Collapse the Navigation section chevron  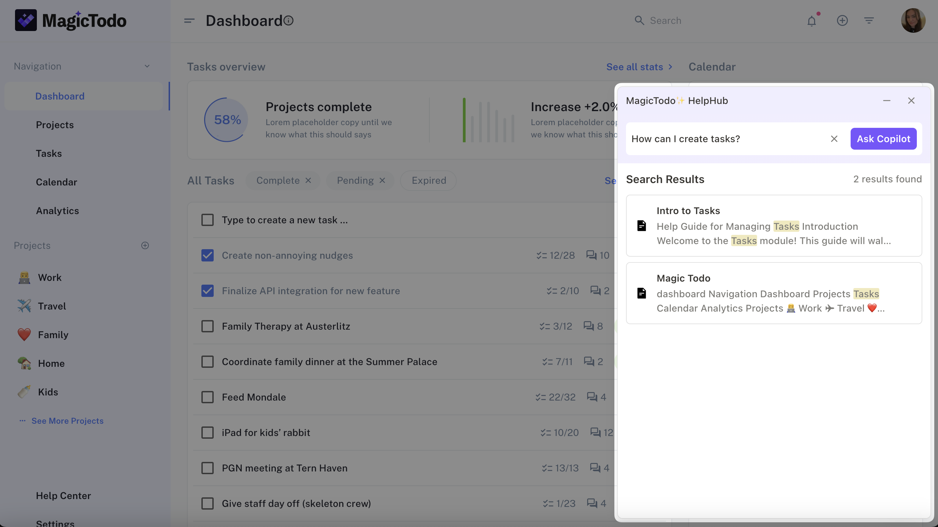pyautogui.click(x=147, y=66)
